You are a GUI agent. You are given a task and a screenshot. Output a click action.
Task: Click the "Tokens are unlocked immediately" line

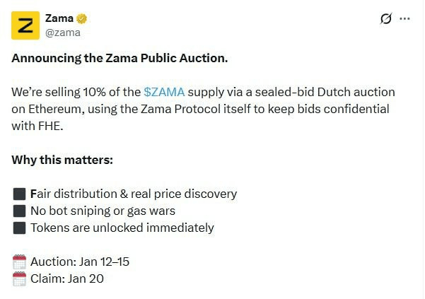tap(122, 228)
